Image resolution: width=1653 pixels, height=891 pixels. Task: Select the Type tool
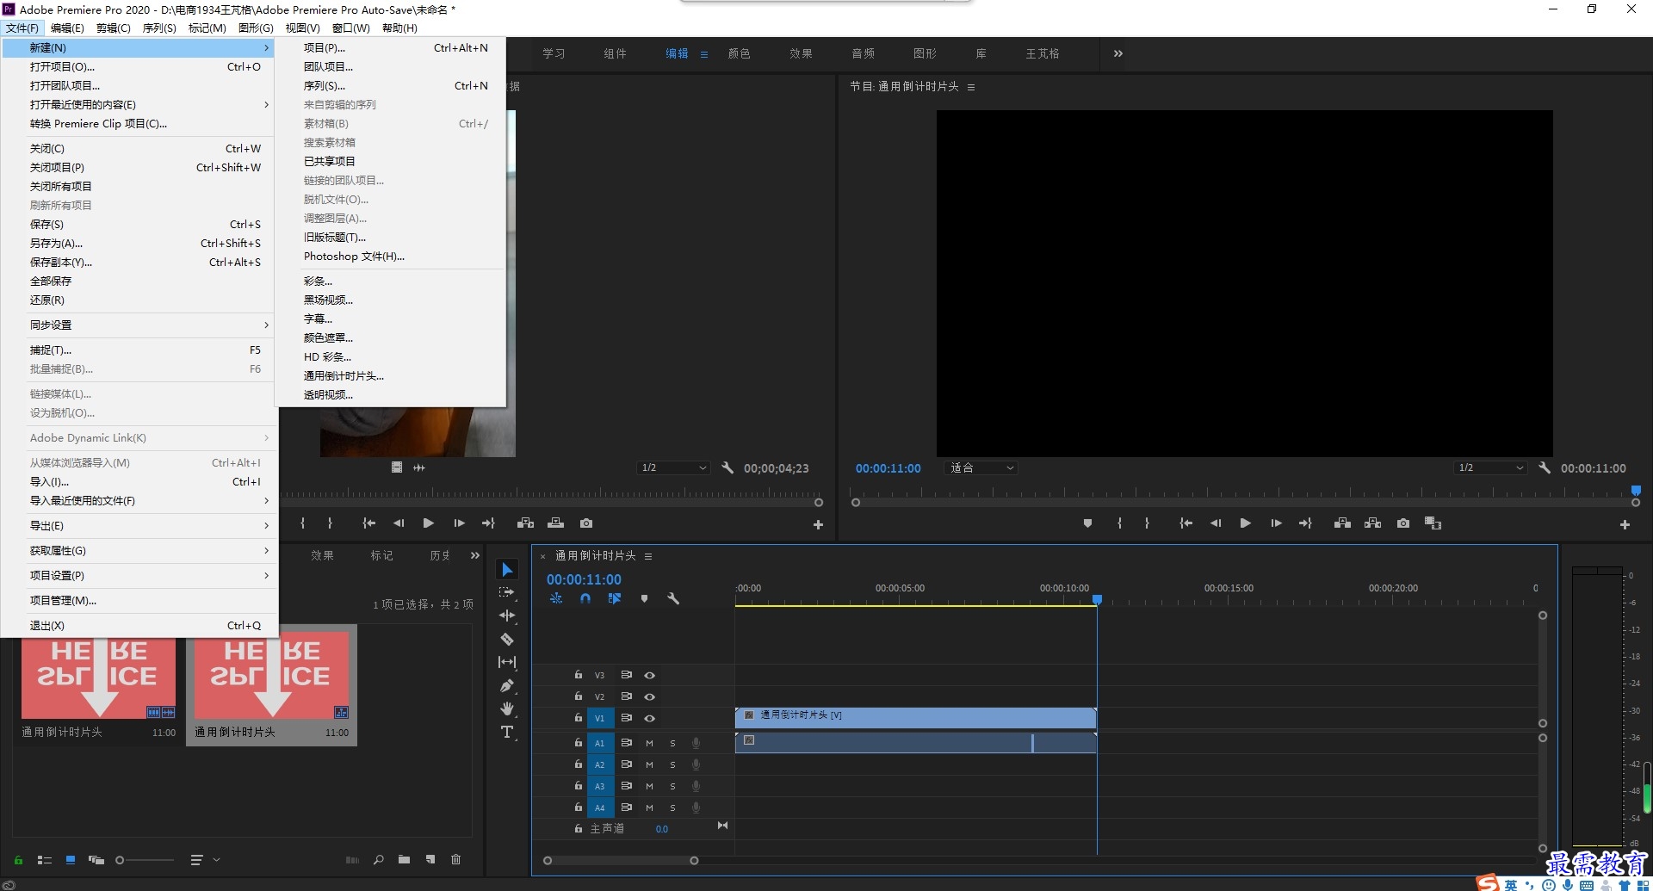click(x=507, y=732)
